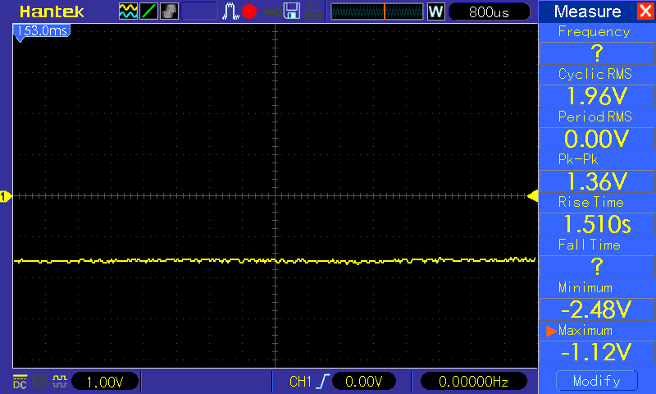Select the Pk-Pk 1.36V value
Image resolution: width=656 pixels, height=394 pixels.
coord(597,181)
